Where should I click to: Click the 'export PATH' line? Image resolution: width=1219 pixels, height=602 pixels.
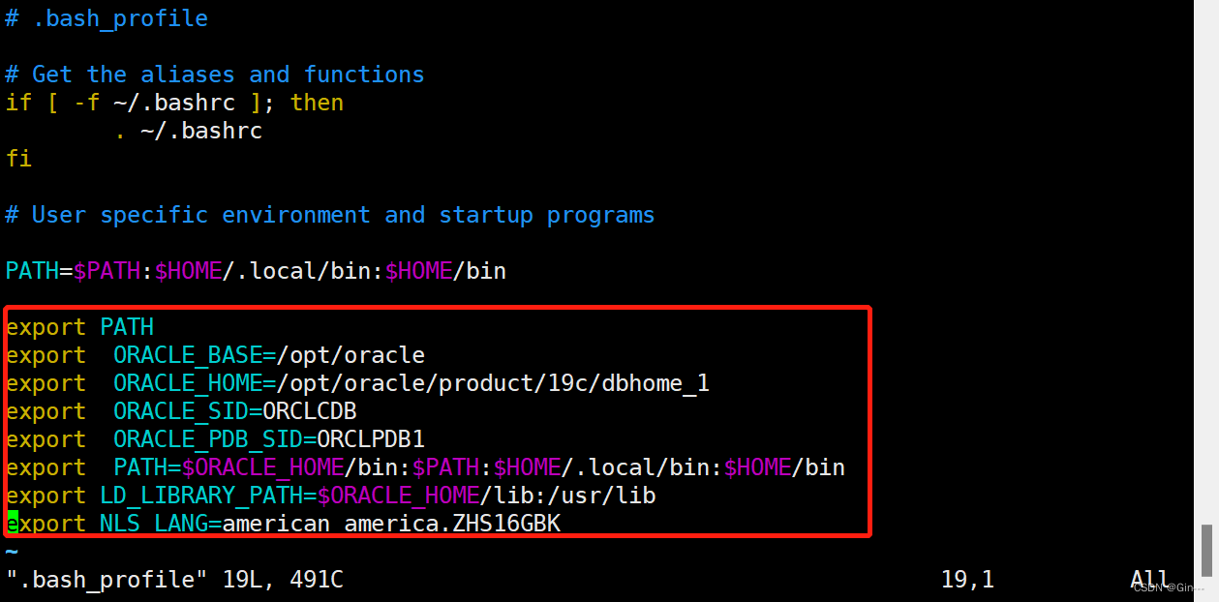[79, 327]
